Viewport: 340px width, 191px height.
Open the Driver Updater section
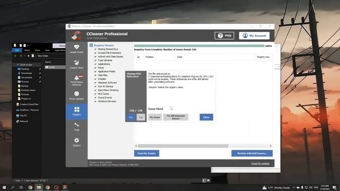[76, 95]
